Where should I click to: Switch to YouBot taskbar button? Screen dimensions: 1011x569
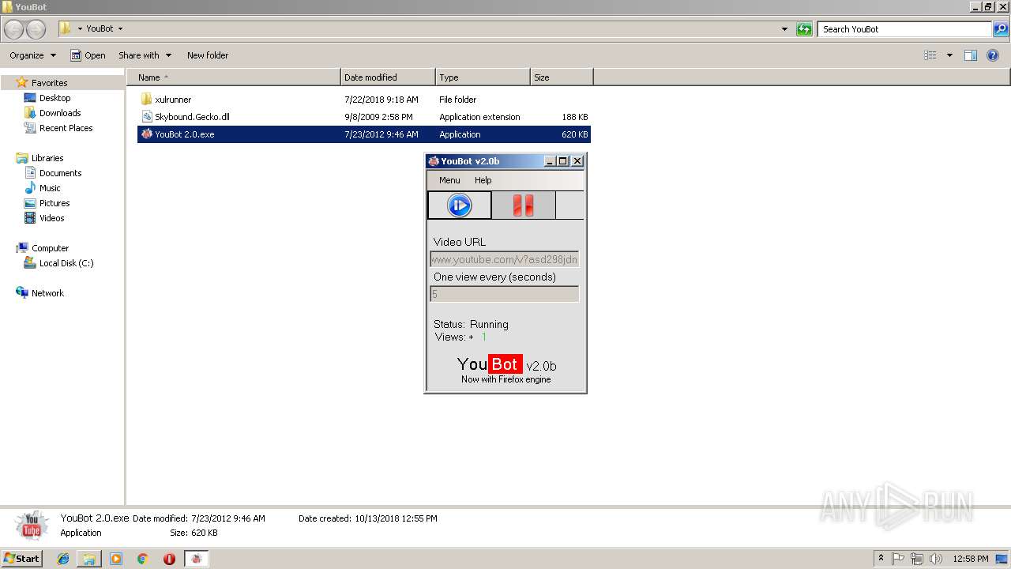point(196,559)
